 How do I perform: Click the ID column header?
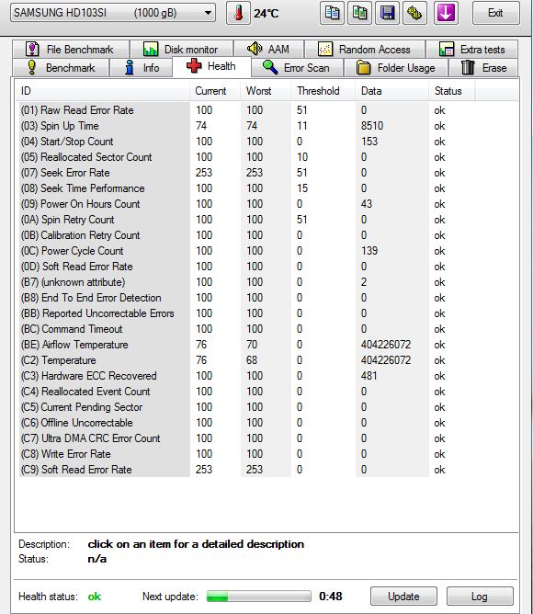[x=103, y=91]
